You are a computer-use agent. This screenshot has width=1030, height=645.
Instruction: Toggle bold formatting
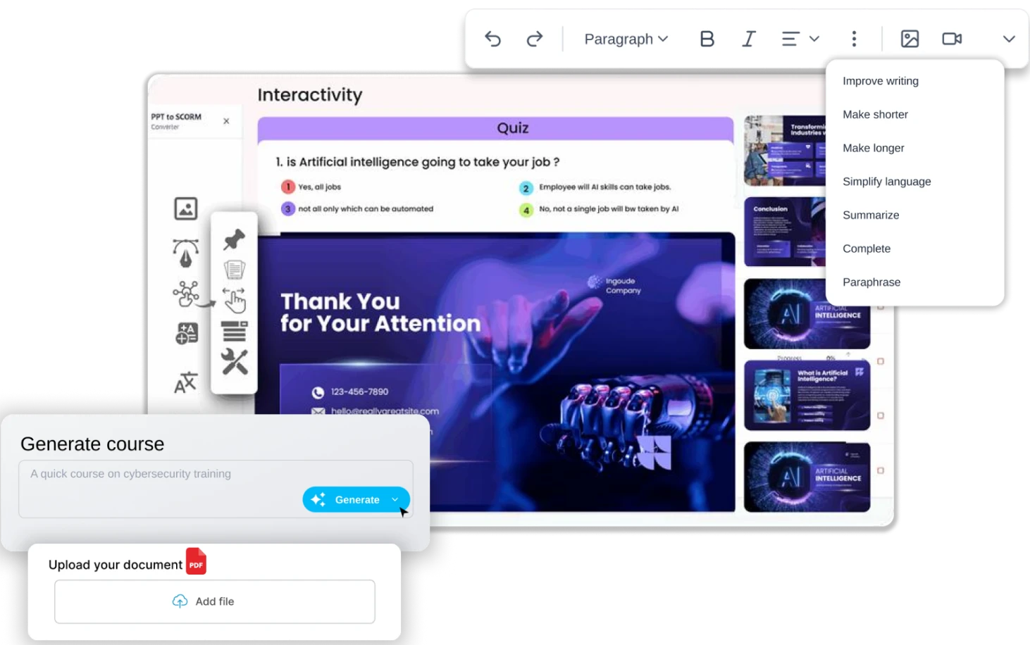[707, 39]
